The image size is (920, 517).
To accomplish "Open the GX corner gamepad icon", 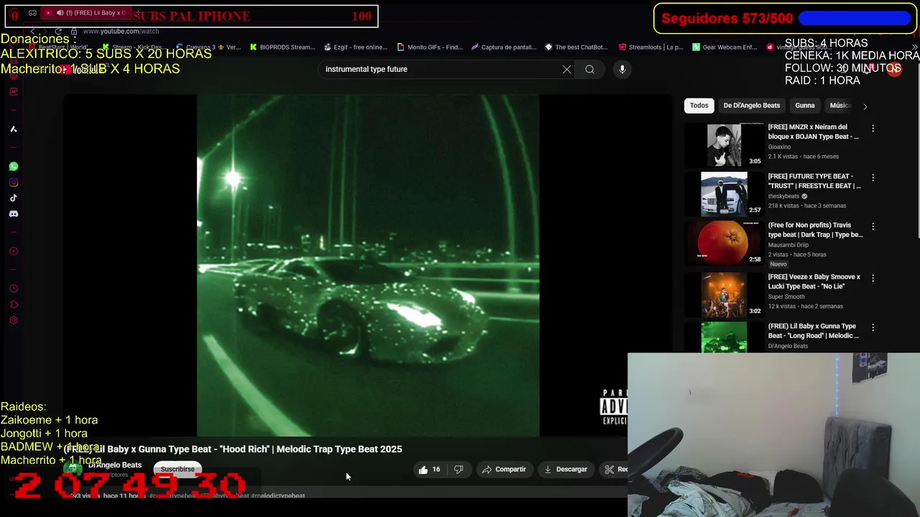I will 32,13.
